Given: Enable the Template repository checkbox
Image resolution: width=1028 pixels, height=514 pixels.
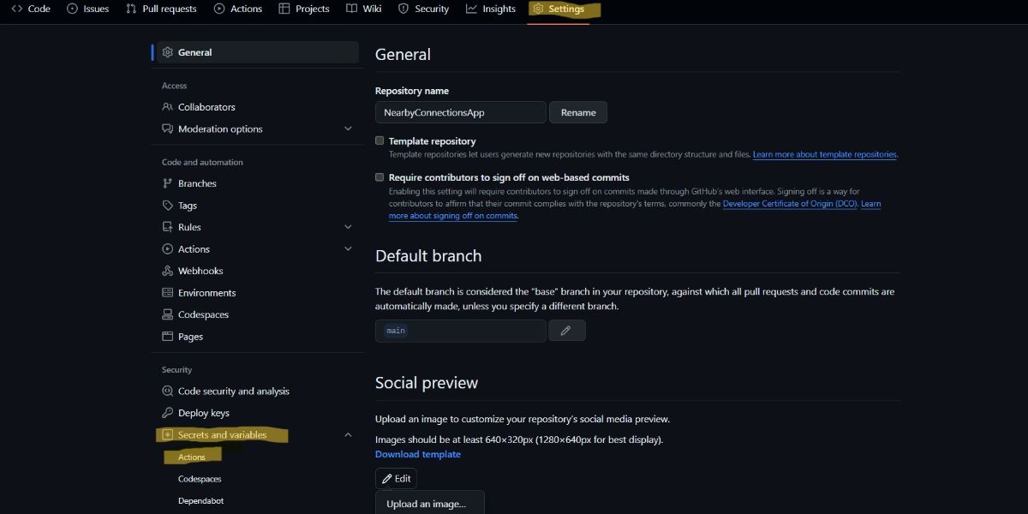Looking at the screenshot, I should (x=380, y=140).
